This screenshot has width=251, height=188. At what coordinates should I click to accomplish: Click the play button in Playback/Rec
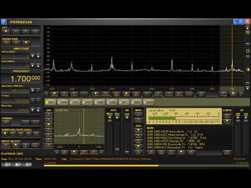pos(17,164)
